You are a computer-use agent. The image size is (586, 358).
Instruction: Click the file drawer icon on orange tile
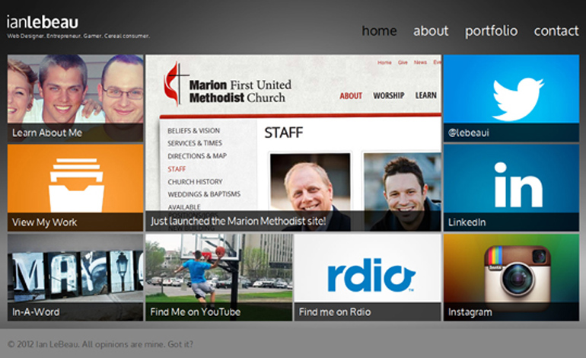[77, 185]
